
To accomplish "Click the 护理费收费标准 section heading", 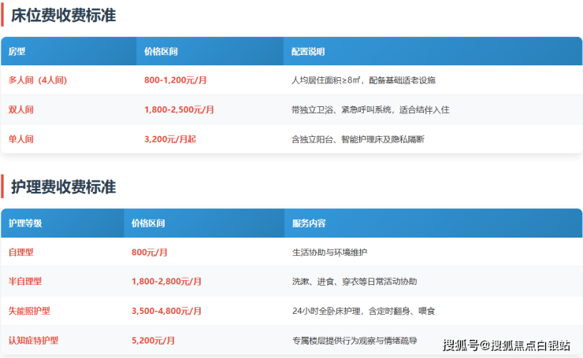I will click(x=63, y=187).
